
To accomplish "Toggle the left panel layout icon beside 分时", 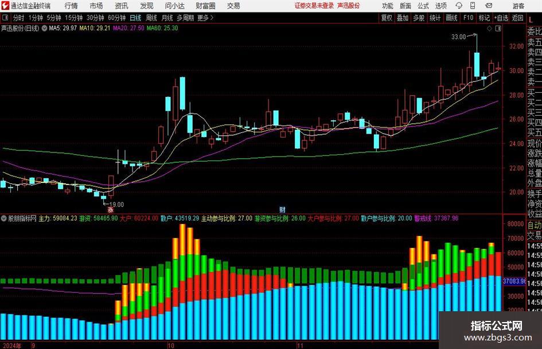I will point(5,18).
